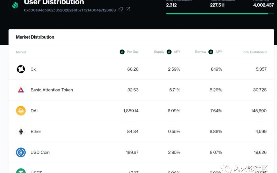The width and height of the screenshot is (277, 173).
Task: Click the Compound logo icon in header
Action: [15, 6]
